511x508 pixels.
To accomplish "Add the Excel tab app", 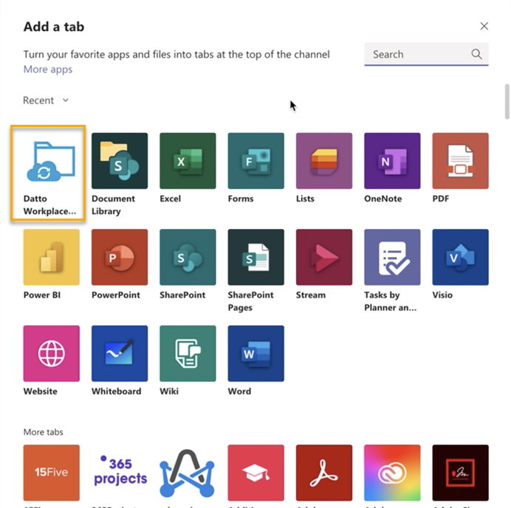I will click(x=188, y=161).
